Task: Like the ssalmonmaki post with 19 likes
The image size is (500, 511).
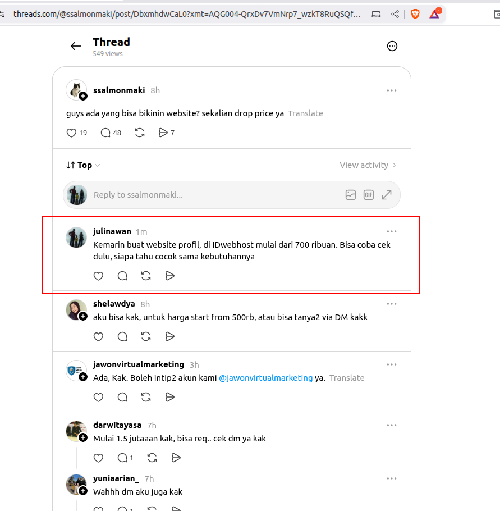Action: pos(71,133)
